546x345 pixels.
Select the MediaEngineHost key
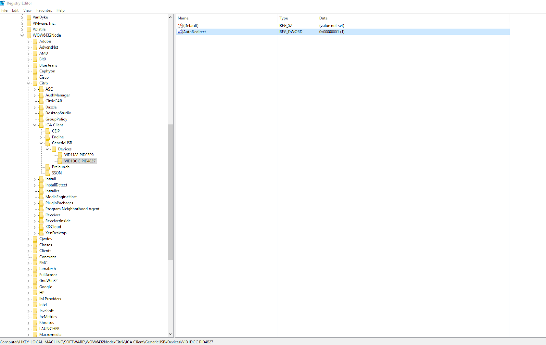(61, 197)
